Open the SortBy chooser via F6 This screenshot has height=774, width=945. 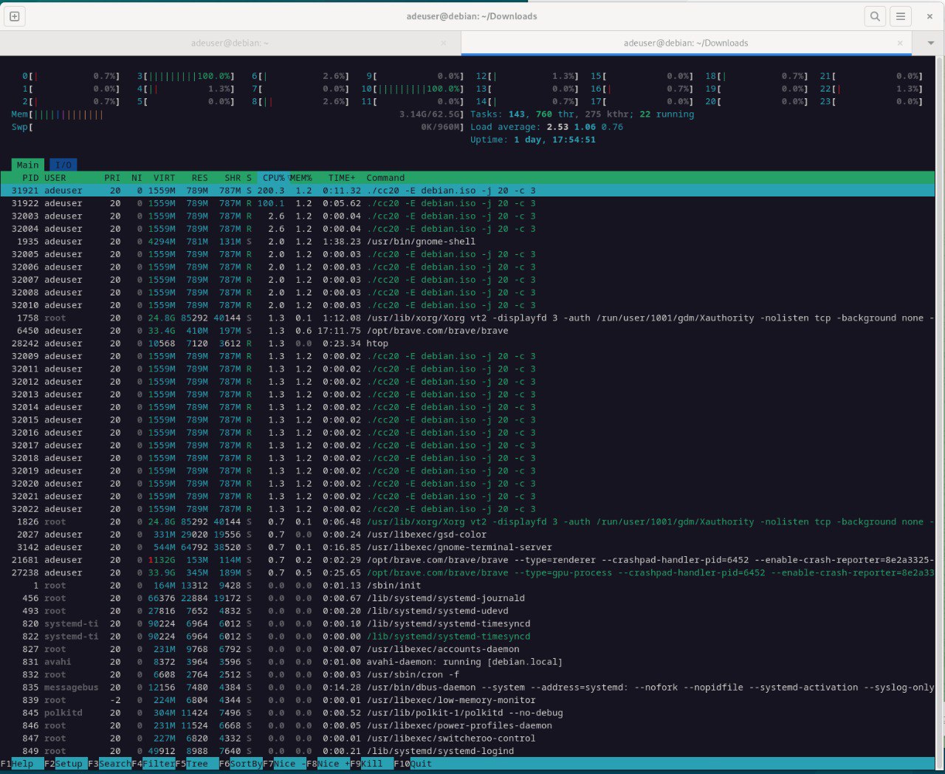click(242, 764)
